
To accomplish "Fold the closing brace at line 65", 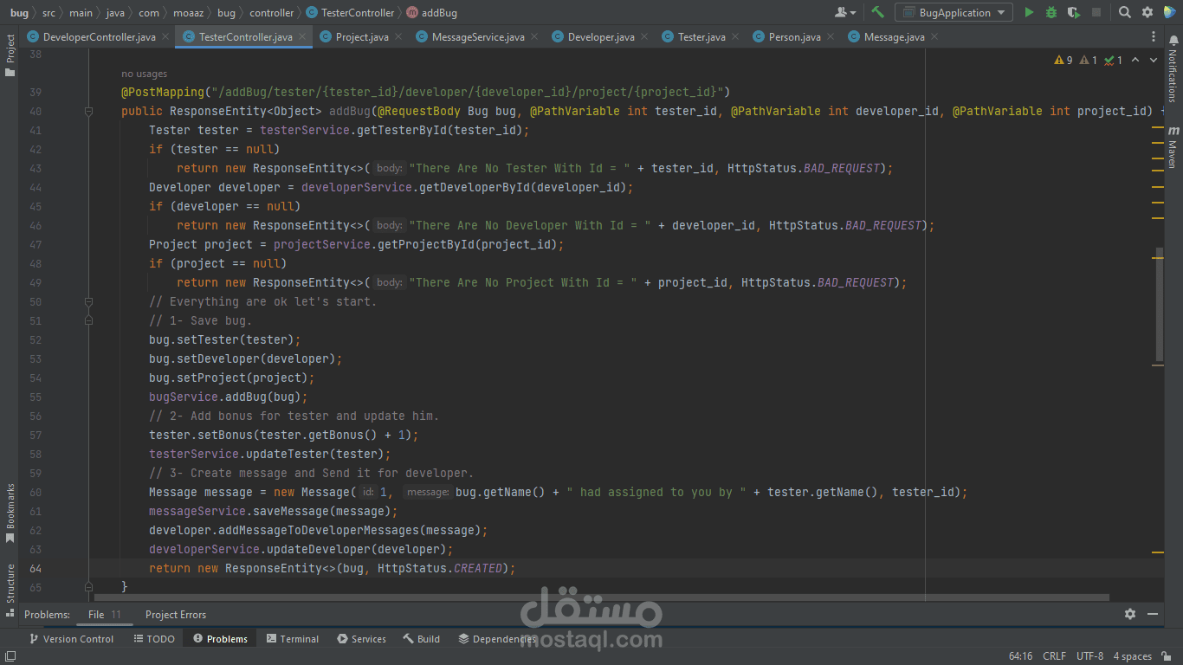I will [88, 587].
